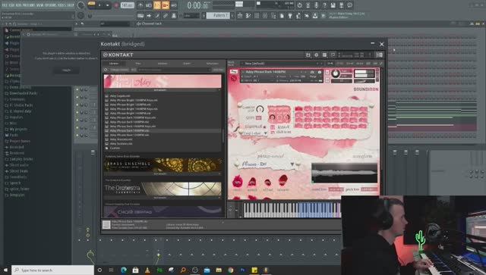Click the FL Studio stop button
The width and height of the screenshot is (486, 275).
pos(108,5)
